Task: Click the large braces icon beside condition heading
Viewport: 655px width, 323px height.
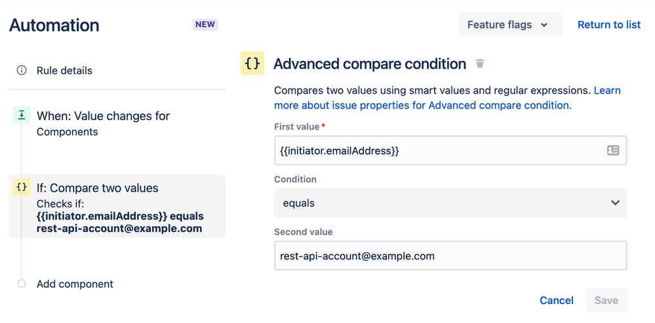Action: (x=252, y=64)
